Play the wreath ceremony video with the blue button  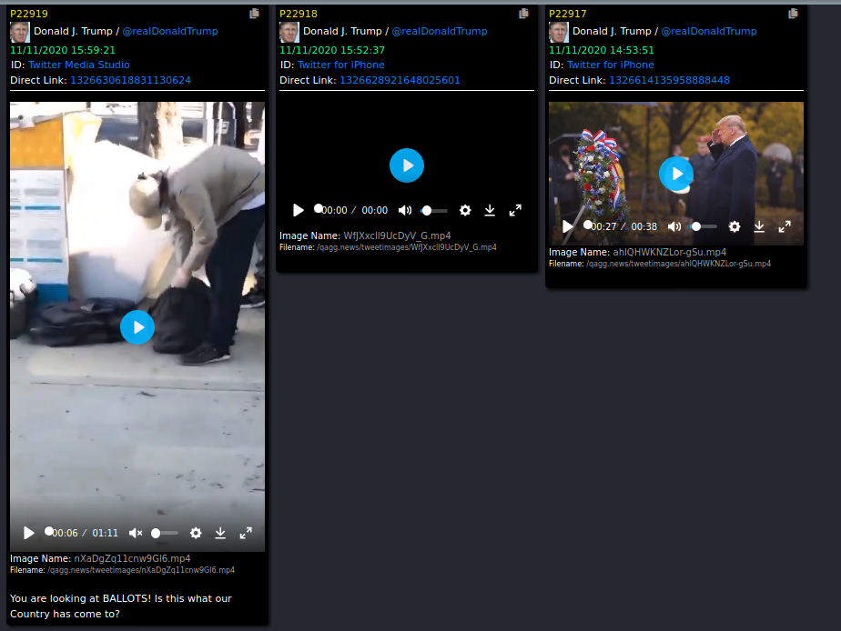[675, 174]
